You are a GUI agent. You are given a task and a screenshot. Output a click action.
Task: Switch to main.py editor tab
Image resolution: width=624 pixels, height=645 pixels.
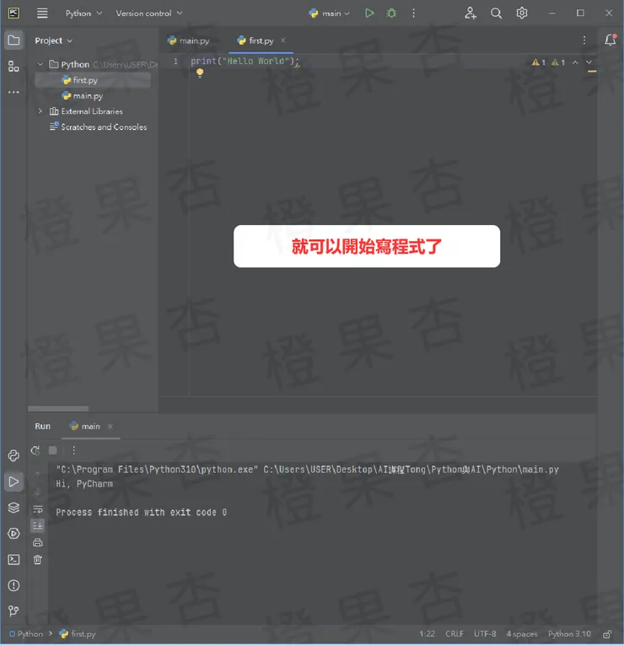(189, 40)
